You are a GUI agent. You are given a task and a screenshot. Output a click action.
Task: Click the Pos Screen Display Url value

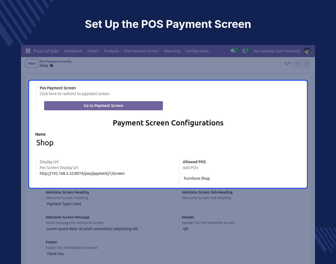82,173
